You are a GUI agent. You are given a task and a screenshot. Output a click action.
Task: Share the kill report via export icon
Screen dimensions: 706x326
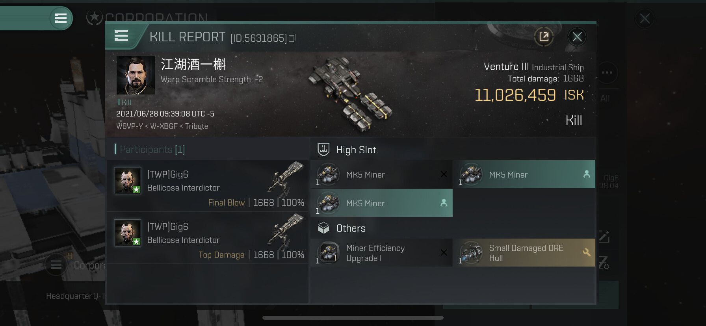tap(544, 37)
